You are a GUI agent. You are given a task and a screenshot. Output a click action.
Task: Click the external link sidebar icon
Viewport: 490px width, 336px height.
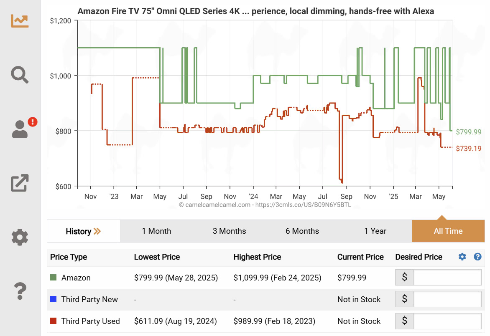tap(20, 183)
